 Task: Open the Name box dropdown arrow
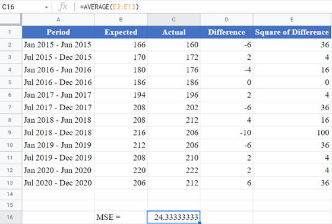[x=46, y=7]
